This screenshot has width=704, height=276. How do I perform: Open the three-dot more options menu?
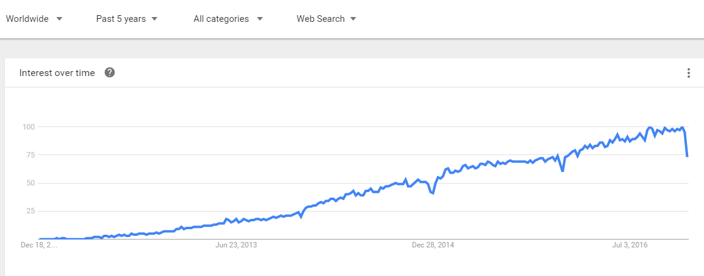[x=688, y=73]
